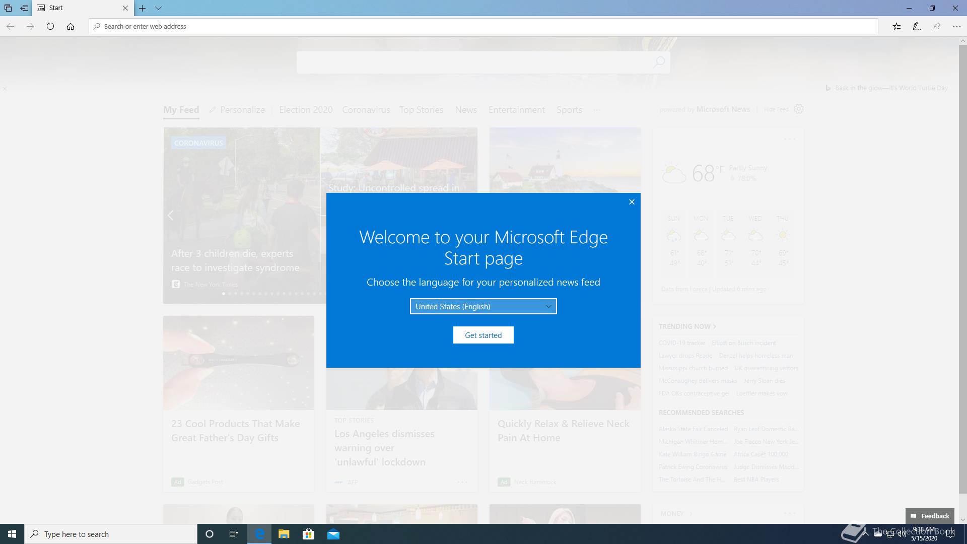Go to previous carousel story arrow

[171, 216]
